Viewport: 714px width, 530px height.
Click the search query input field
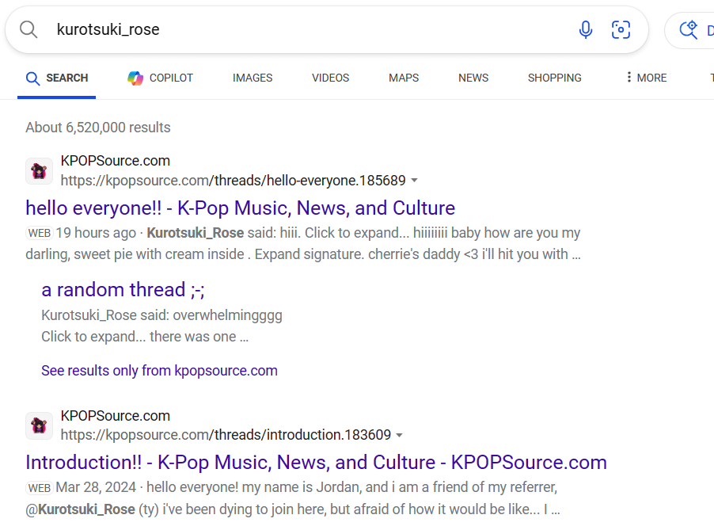(310, 29)
